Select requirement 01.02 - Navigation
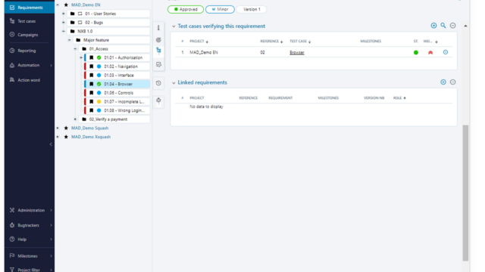The height and width of the screenshot is (272, 485). (x=117, y=66)
